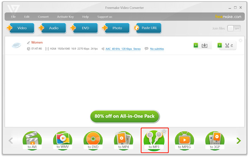Click the DVD import button
The image size is (249, 157).
point(84,28)
